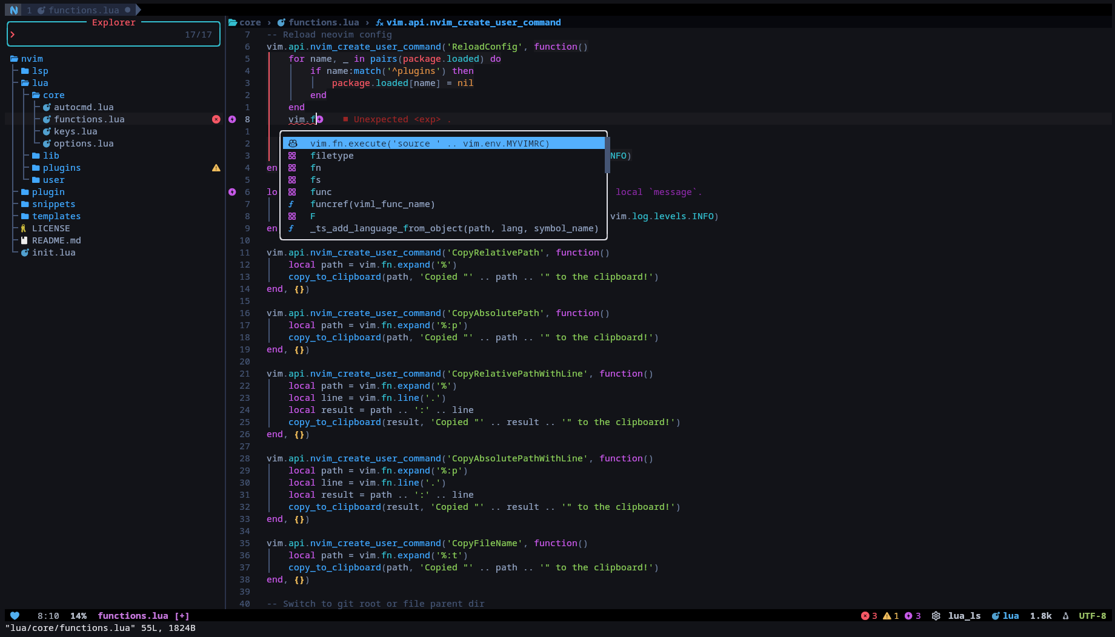Click the Neovim logo icon in tabline
The height and width of the screenshot is (637, 1115).
click(14, 10)
